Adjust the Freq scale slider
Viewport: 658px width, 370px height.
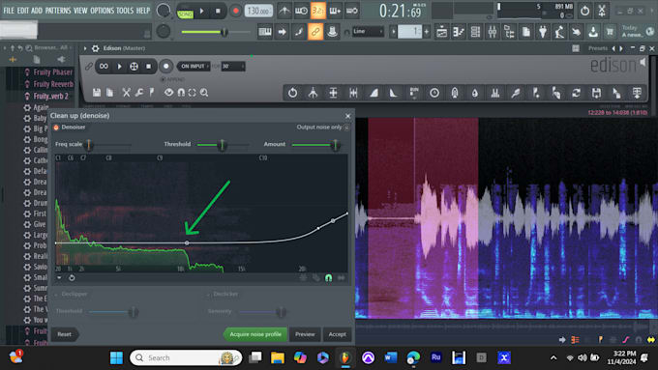(x=89, y=145)
